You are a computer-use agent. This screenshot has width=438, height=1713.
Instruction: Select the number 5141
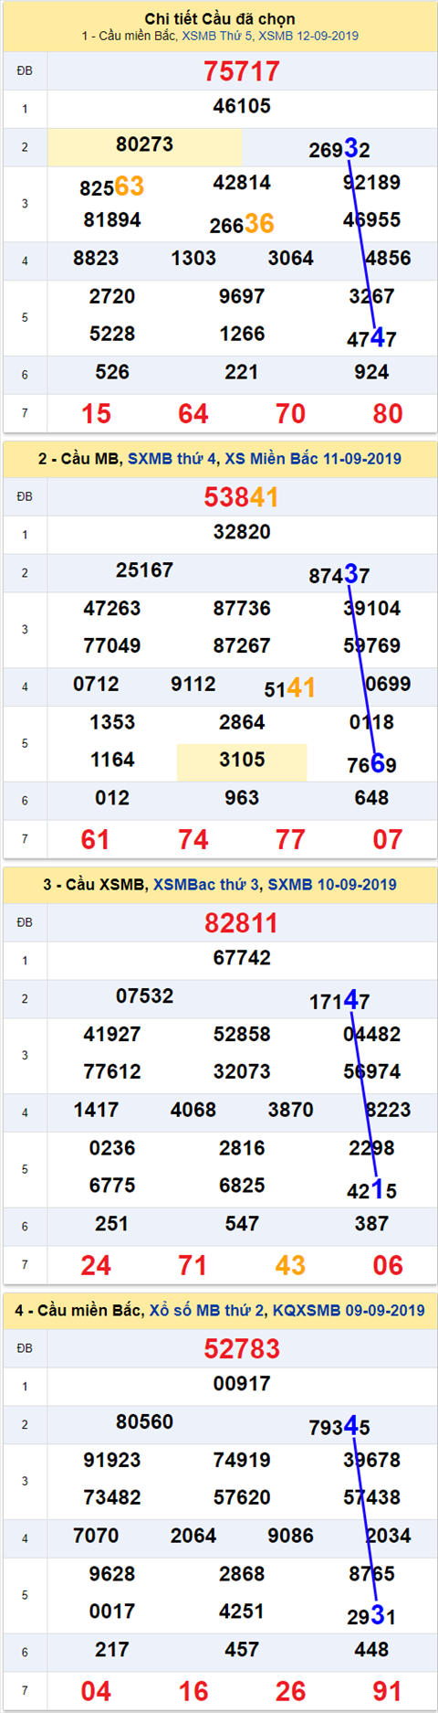click(x=290, y=688)
